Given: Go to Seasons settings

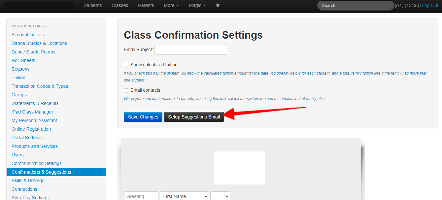Looking at the screenshot, I should 20,69.
